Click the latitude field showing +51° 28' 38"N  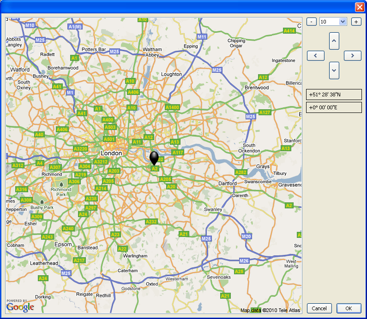point(334,95)
